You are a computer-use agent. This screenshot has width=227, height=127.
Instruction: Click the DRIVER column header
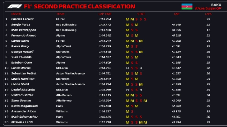pyautogui.click(x=16, y=14)
